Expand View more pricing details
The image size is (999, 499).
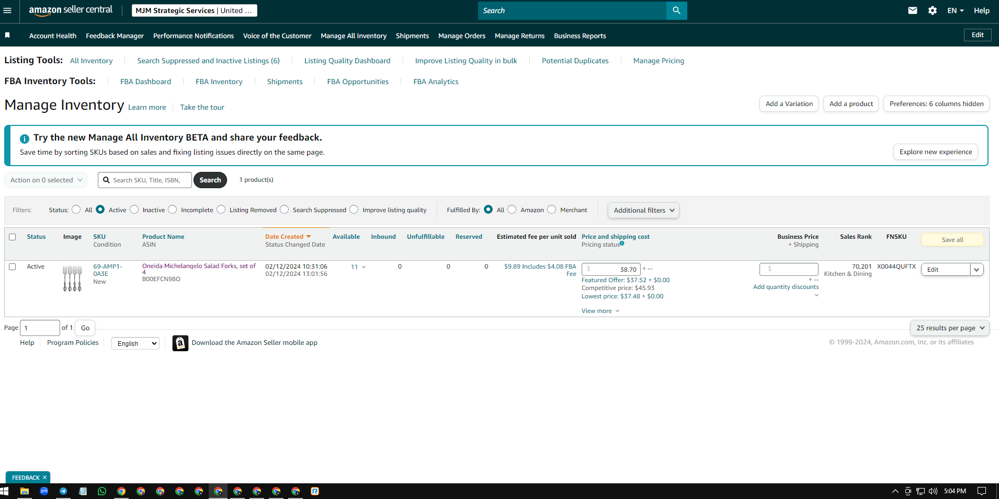click(x=600, y=311)
